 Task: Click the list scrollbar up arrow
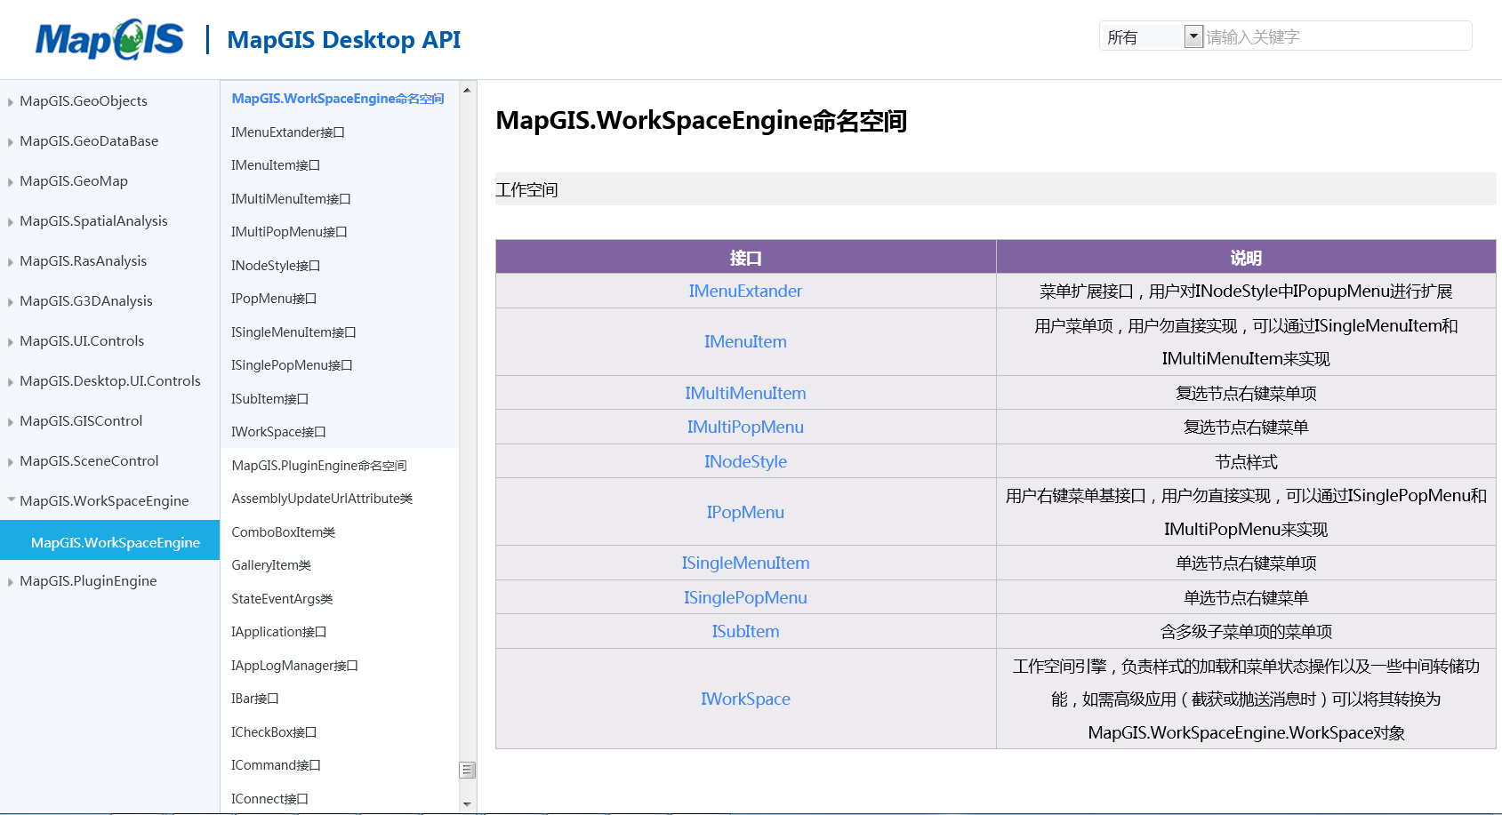[468, 90]
